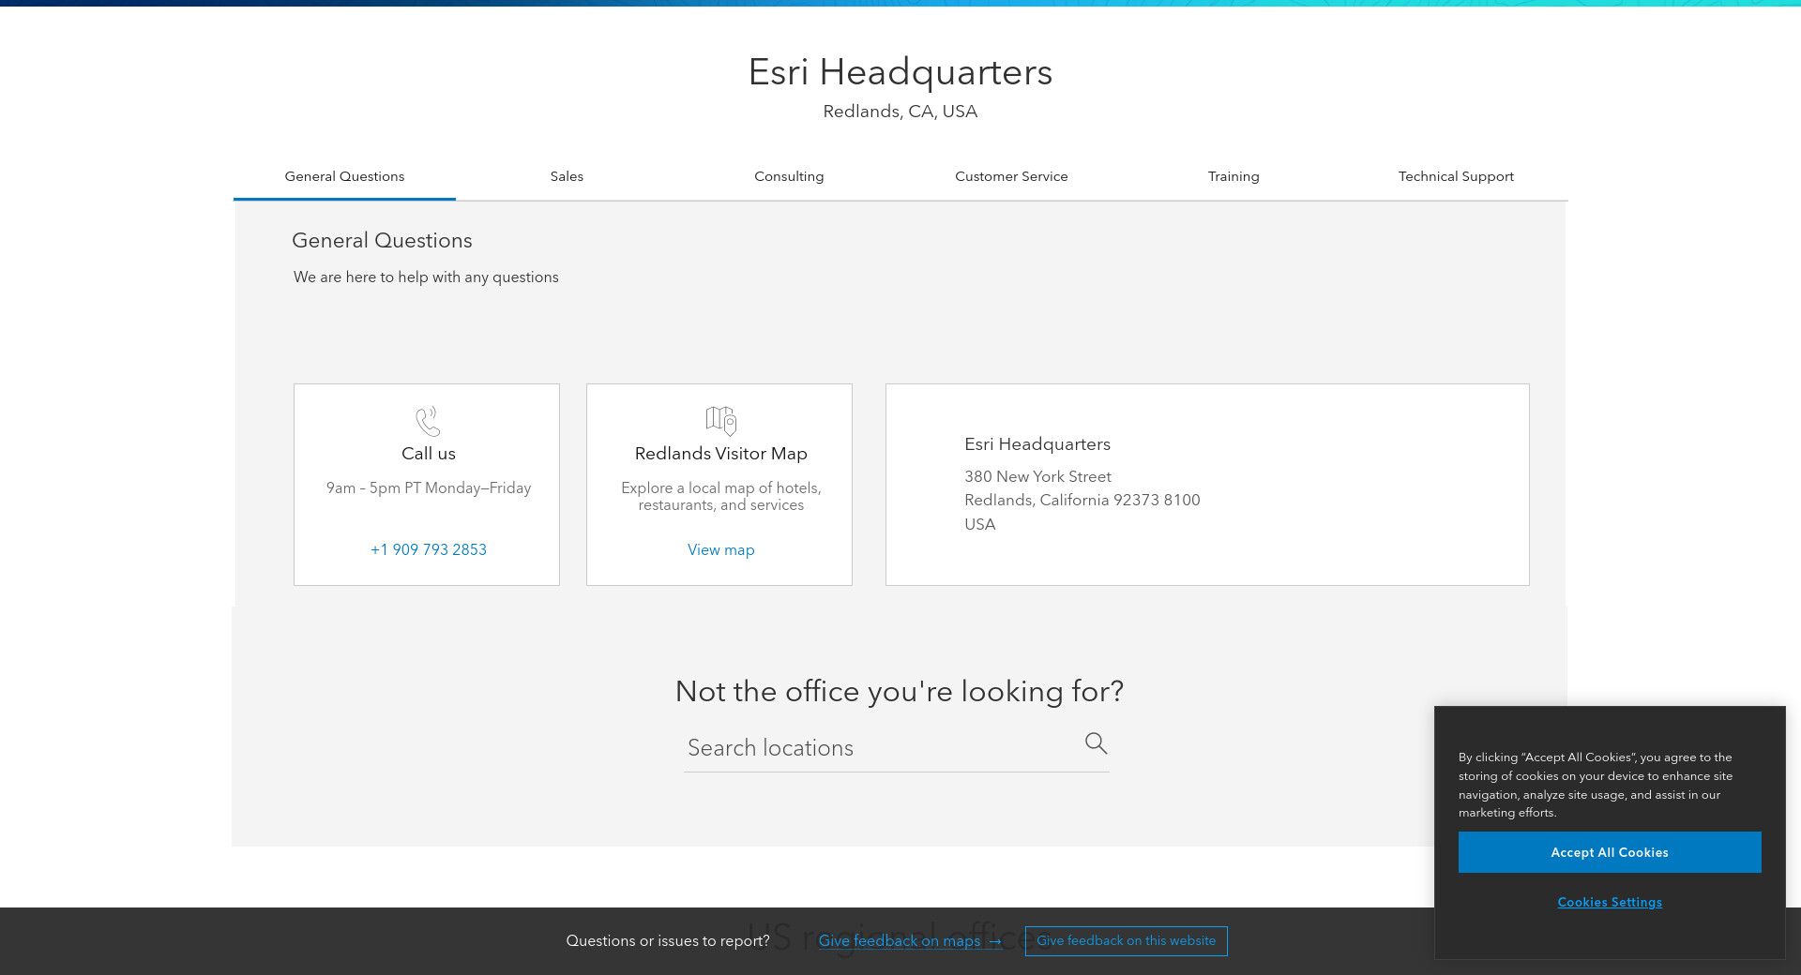This screenshot has width=1801, height=975.
Task: Click the Redlands Visitor Map card title
Action: 720,454
